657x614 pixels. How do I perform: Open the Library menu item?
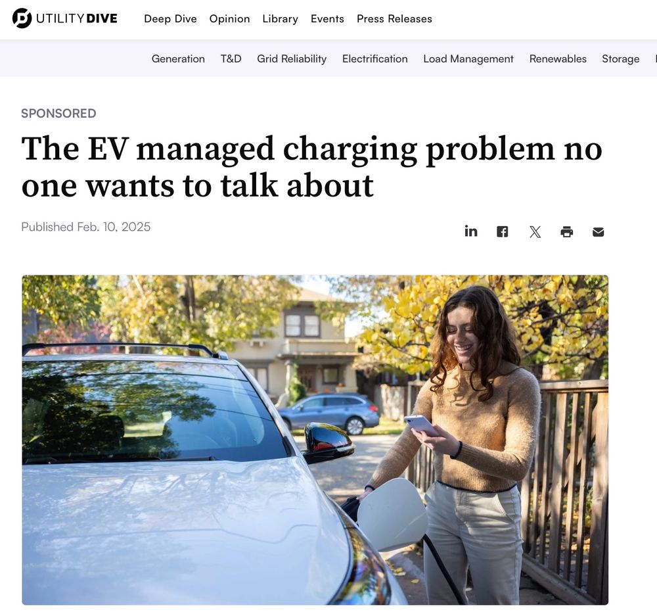coord(281,19)
